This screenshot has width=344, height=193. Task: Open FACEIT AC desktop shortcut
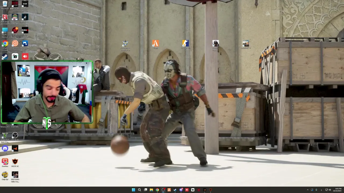pyautogui.click(x=15, y=163)
